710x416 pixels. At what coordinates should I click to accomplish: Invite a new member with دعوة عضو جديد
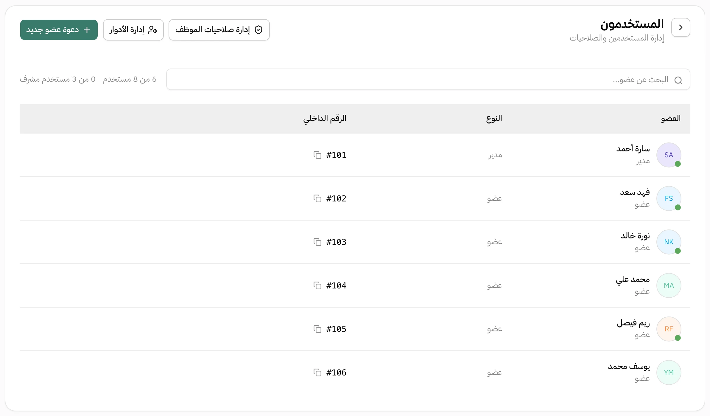coord(59,30)
